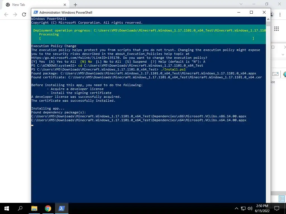Open taskbar search magnifier
The width and height of the screenshot is (286, 214).
pyautogui.click(x=20, y=208)
